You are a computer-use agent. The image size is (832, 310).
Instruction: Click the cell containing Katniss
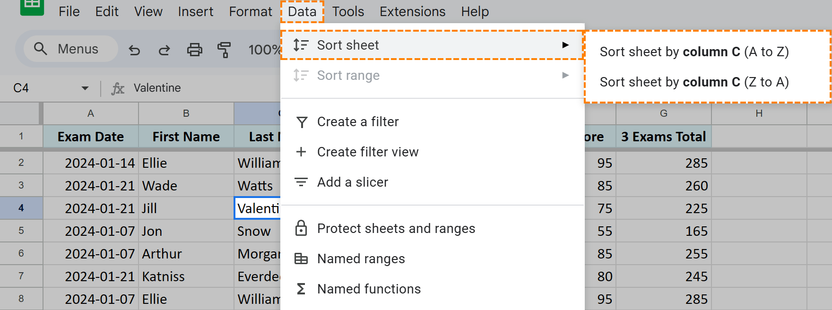coord(186,276)
